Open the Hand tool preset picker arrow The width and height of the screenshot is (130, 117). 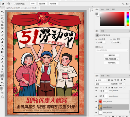click(x=11, y=4)
